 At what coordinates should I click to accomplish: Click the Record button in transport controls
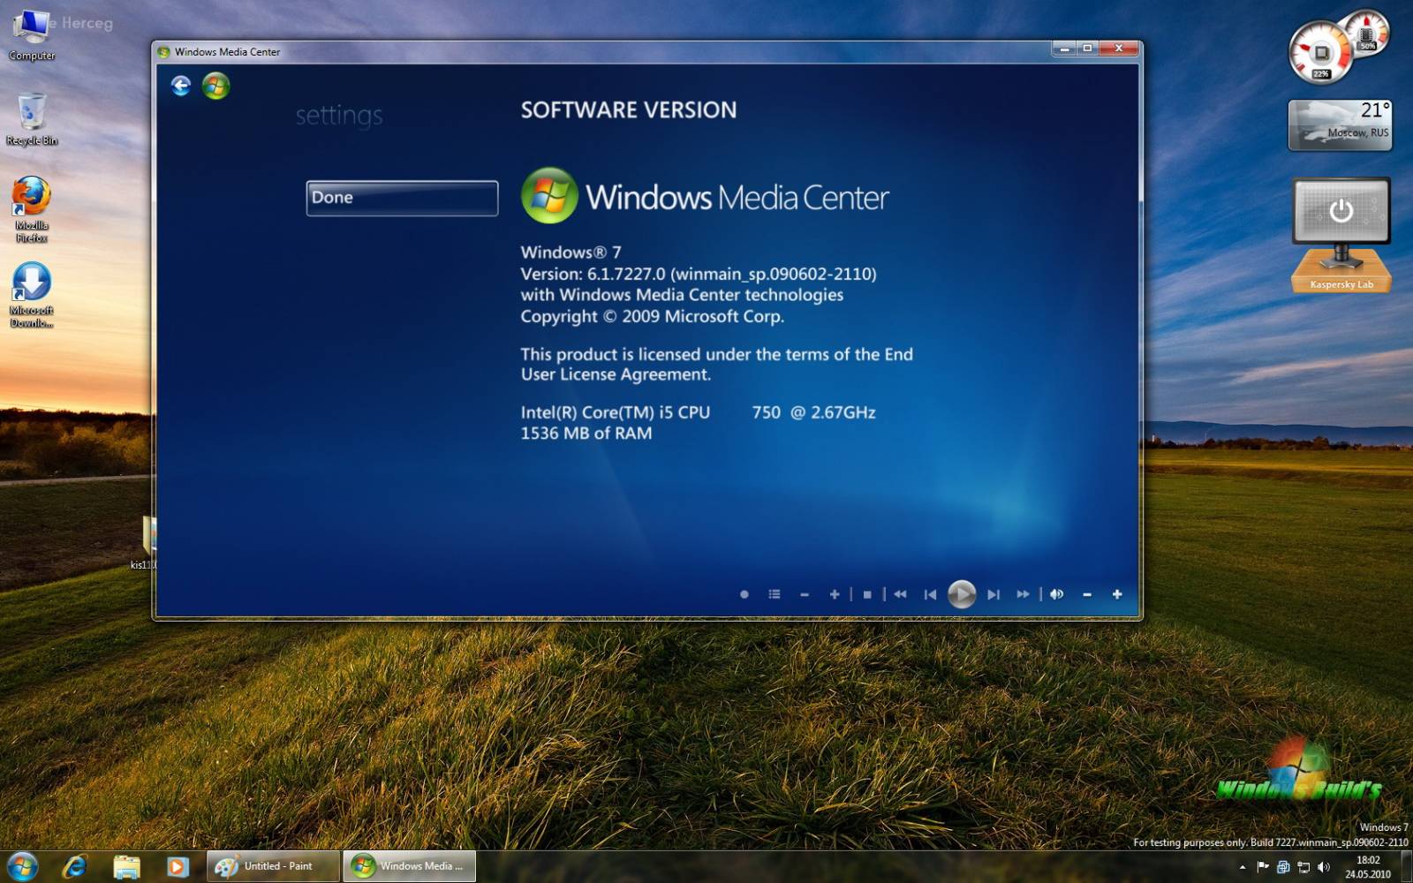click(x=744, y=594)
